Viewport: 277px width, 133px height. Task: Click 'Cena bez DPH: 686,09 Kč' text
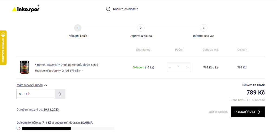point(248,100)
